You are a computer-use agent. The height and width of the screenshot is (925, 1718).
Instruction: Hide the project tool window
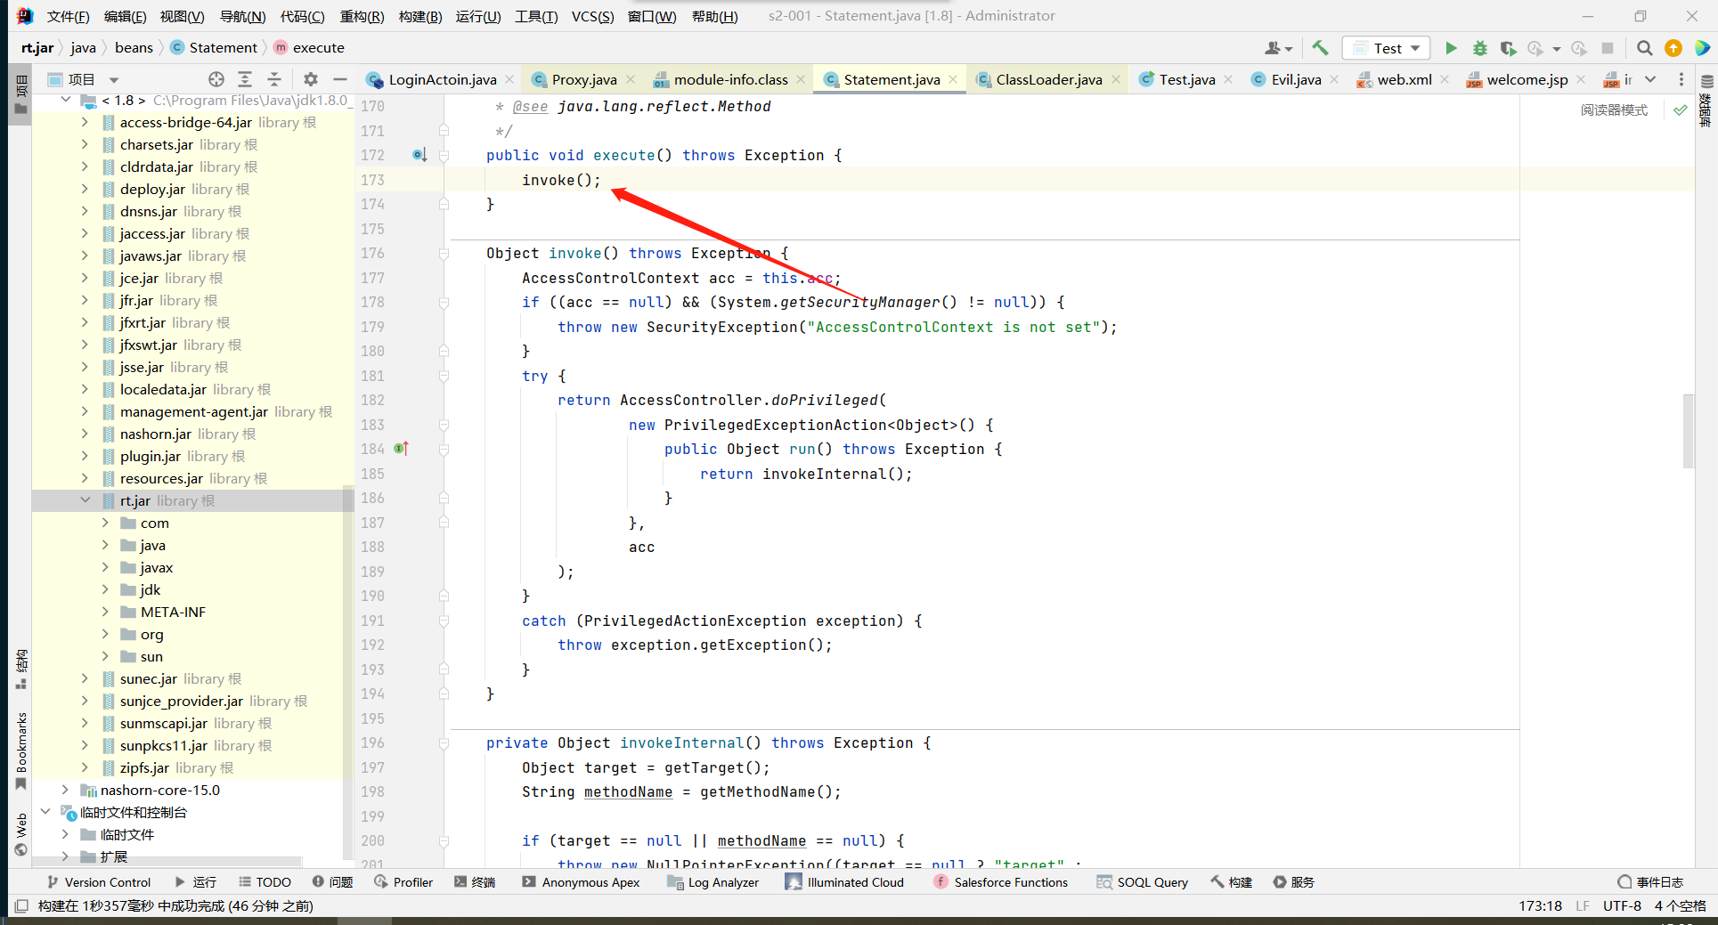click(x=339, y=79)
